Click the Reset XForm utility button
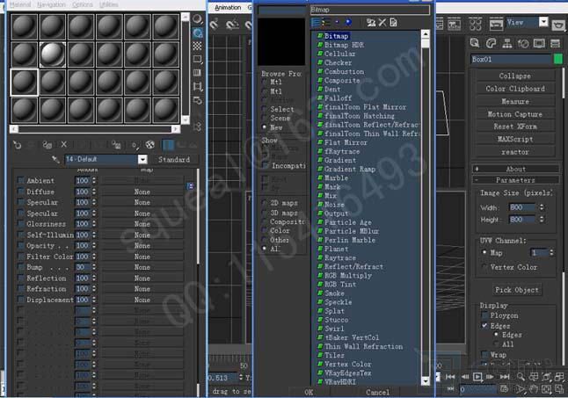The image size is (568, 398). point(515,127)
